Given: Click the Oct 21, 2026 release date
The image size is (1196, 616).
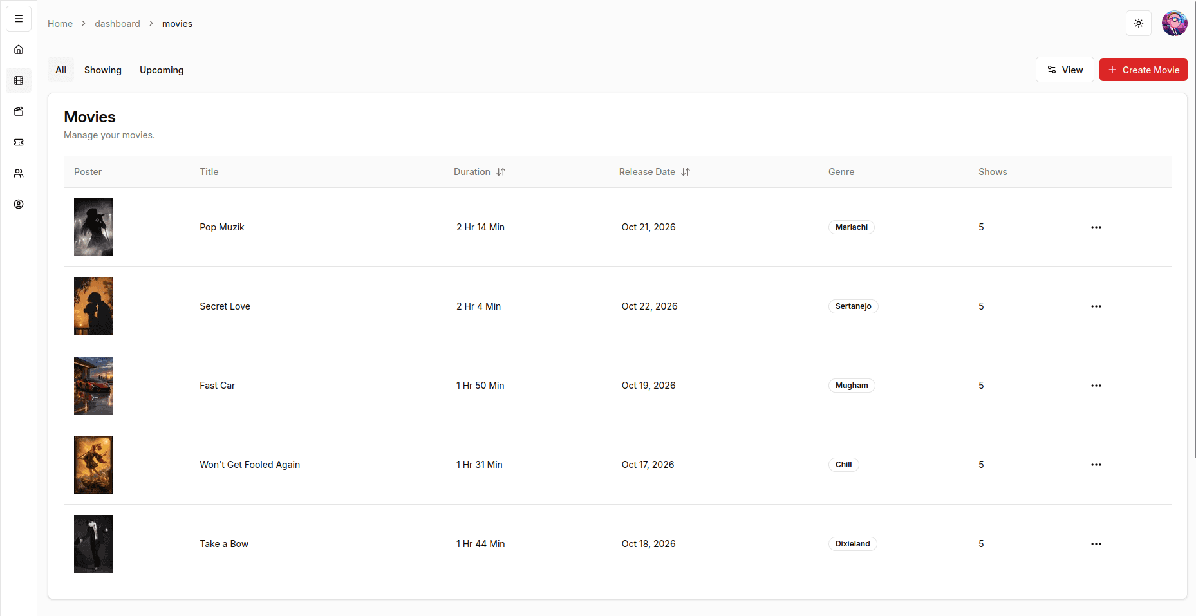Looking at the screenshot, I should tap(649, 227).
